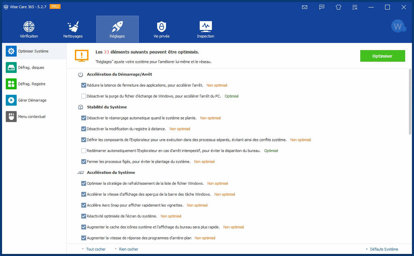Click the green Optimiser button
414x256 pixels.
coord(382,56)
